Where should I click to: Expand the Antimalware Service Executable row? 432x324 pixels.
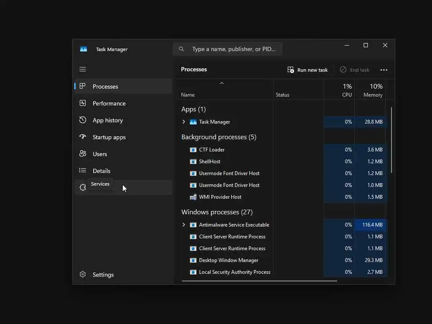(x=184, y=225)
